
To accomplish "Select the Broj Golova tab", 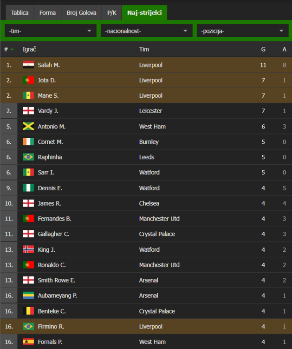I will coord(81,13).
